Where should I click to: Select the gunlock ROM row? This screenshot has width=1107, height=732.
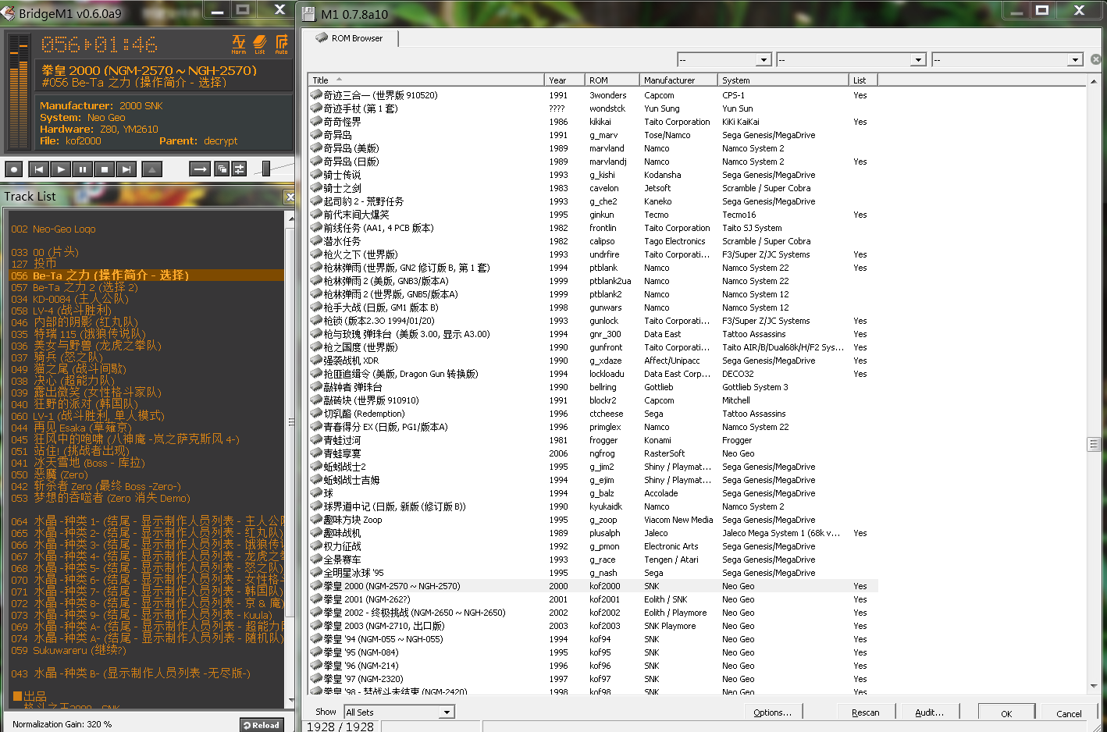pos(593,321)
